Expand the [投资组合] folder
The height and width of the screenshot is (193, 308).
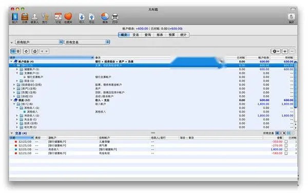click(x=14, y=85)
